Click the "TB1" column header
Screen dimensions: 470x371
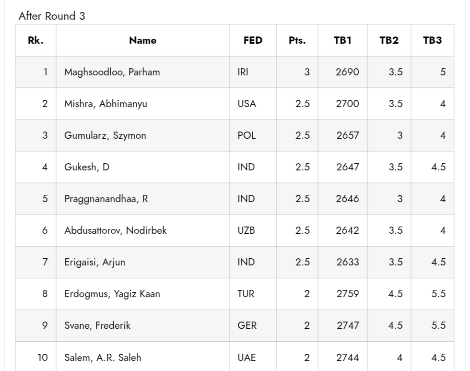coord(342,41)
